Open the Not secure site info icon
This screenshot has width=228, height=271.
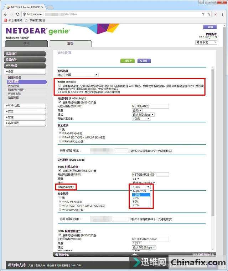click(x=25, y=14)
